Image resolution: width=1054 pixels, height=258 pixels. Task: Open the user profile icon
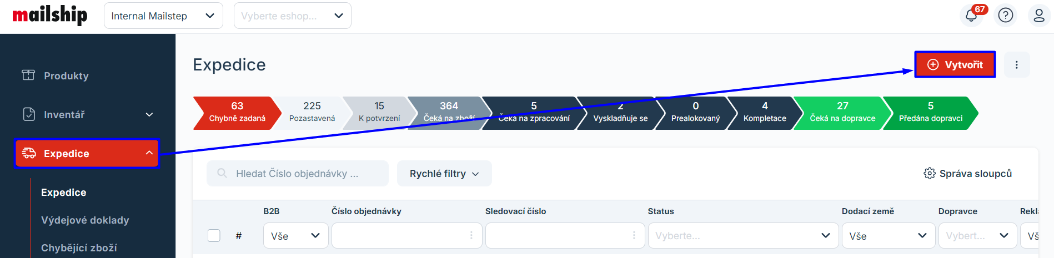tap(1038, 16)
